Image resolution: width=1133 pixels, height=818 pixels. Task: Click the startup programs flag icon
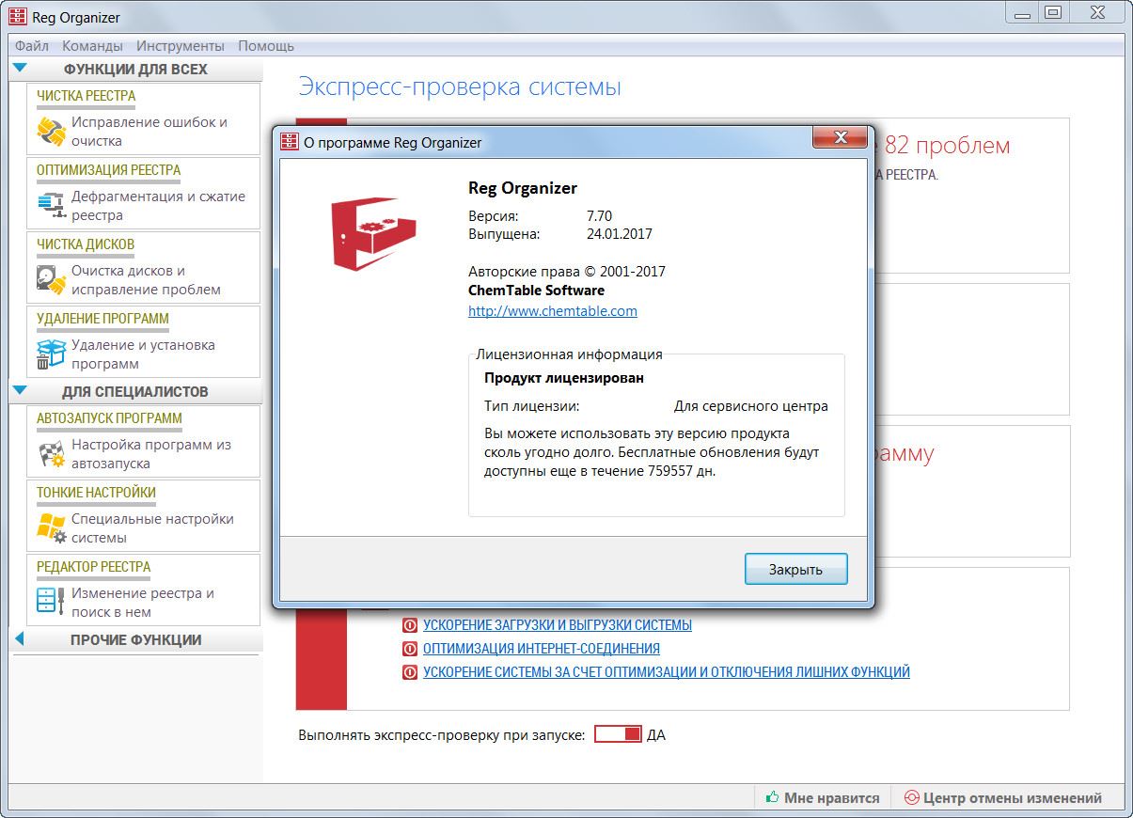pos(51,454)
